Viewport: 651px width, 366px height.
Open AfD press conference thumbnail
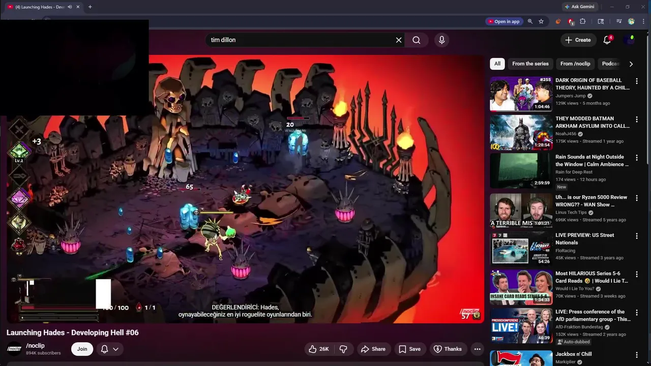pos(521,325)
